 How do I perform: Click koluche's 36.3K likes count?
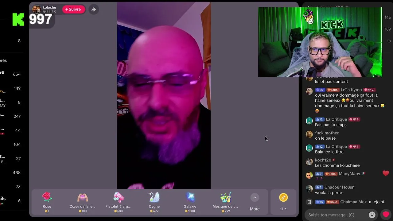(49, 12)
